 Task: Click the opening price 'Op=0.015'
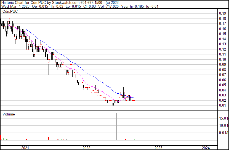[x=40, y=6]
